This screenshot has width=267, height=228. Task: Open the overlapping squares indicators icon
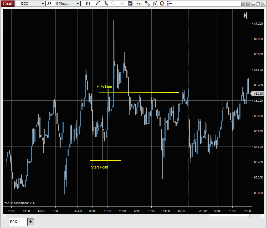pyautogui.click(x=147, y=3)
